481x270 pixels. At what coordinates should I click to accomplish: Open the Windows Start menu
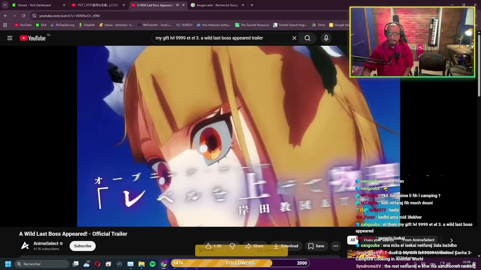coord(8,264)
